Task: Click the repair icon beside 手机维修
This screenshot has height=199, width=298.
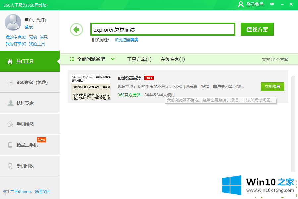Action: [10, 124]
